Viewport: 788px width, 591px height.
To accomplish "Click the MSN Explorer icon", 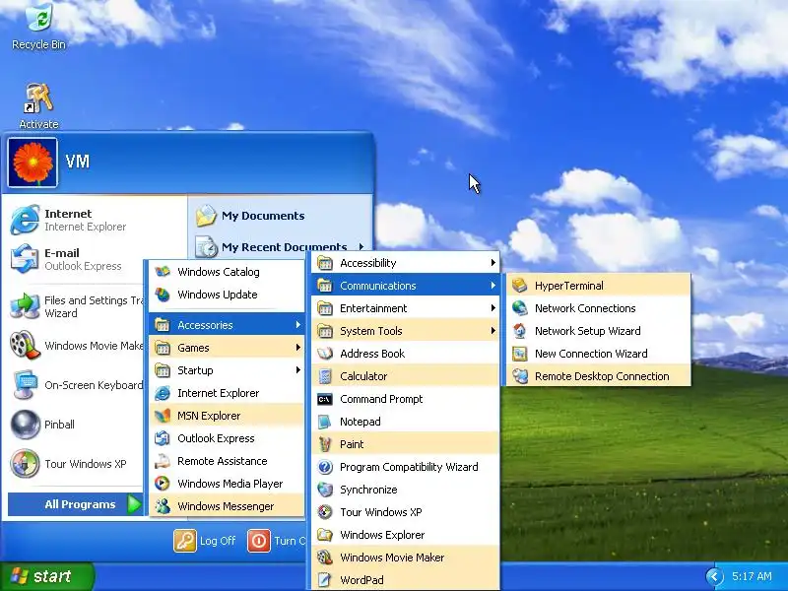I will (x=162, y=416).
